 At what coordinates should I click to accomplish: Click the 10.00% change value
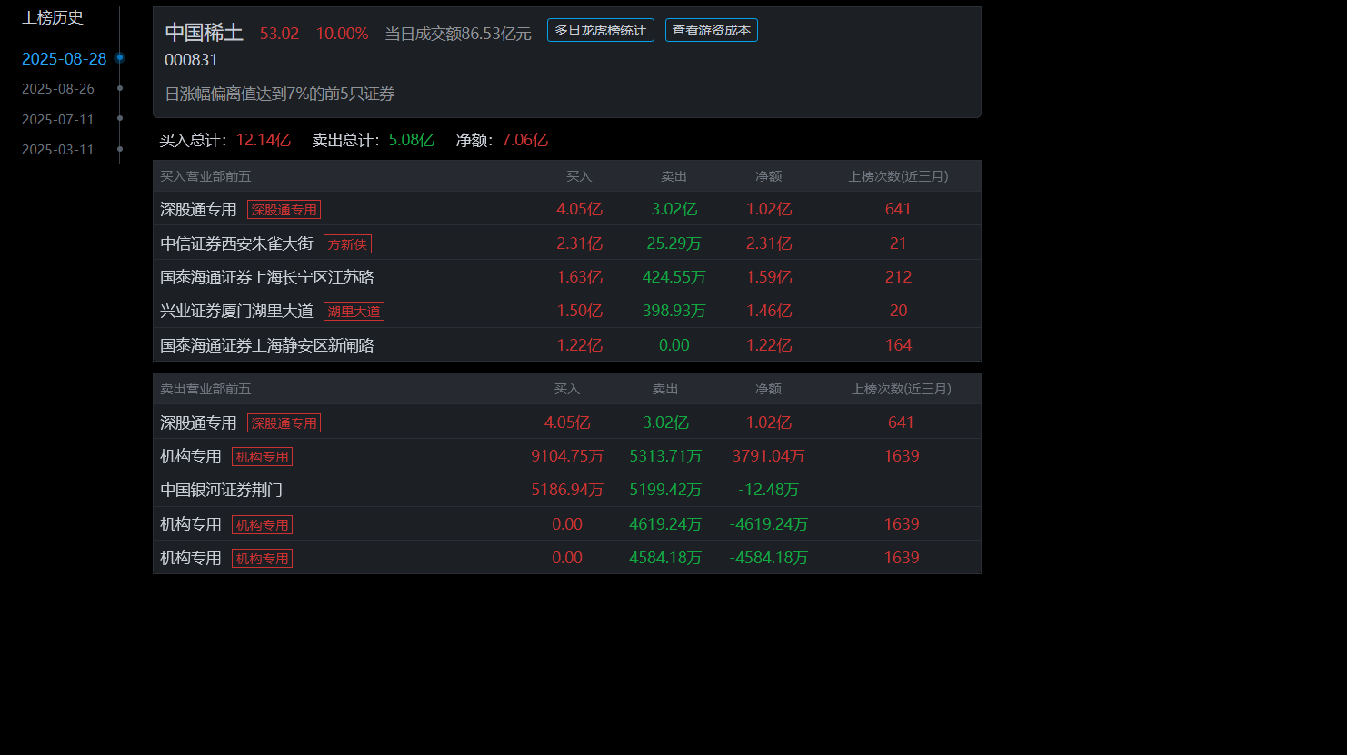(x=342, y=34)
